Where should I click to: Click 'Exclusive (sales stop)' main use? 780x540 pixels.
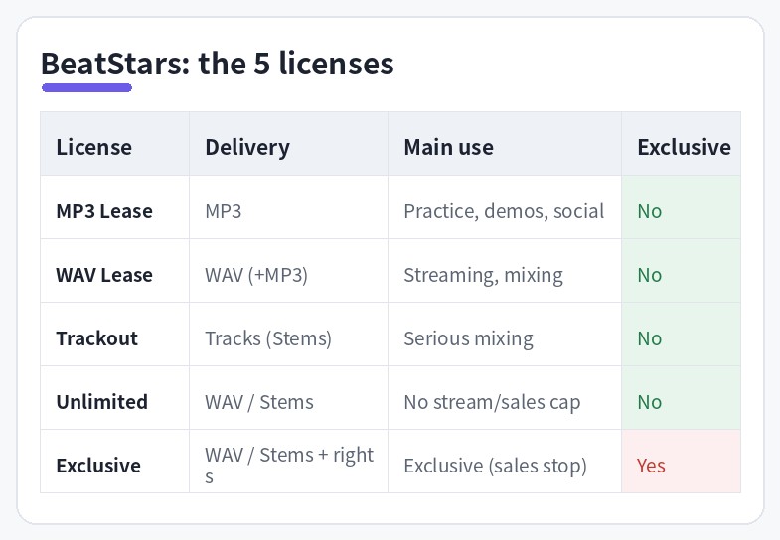coord(496,466)
